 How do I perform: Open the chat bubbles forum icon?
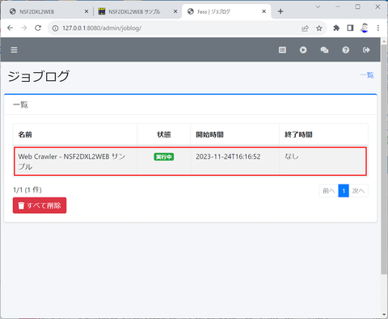(324, 50)
